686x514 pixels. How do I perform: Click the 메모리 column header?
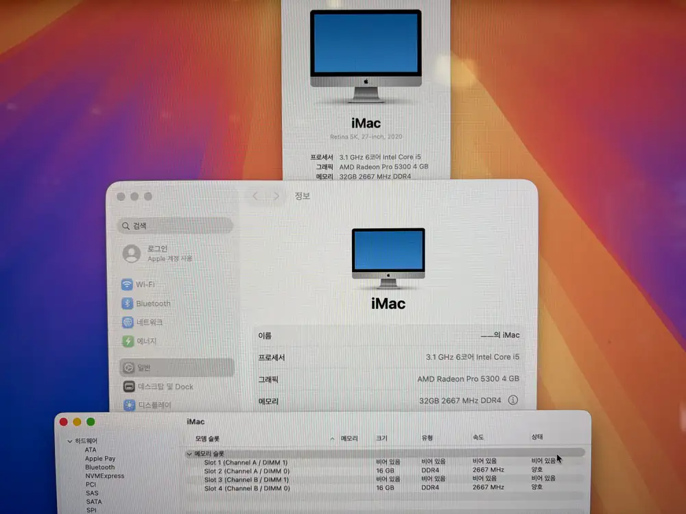point(349,439)
